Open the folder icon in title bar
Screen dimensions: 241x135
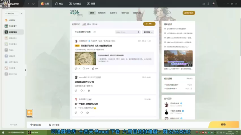(204, 4)
